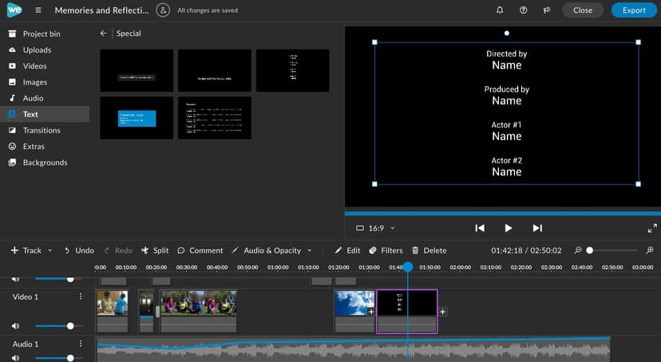Viewport: 661px width, 362px height.
Task: Jump to previous clip in preview
Action: (480, 229)
